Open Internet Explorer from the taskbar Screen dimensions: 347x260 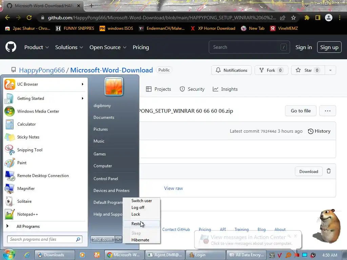27,255
